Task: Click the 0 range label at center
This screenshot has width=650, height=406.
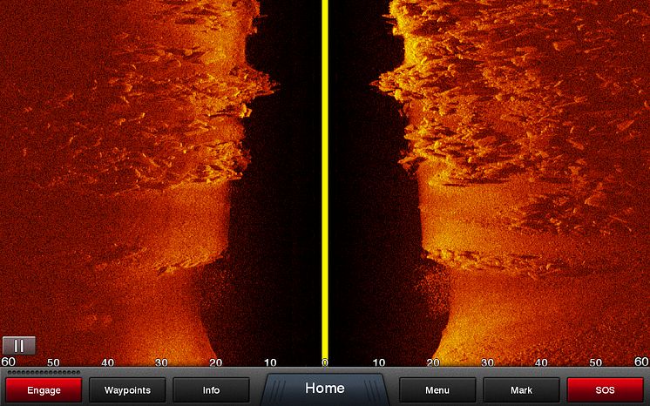Action: (325, 362)
